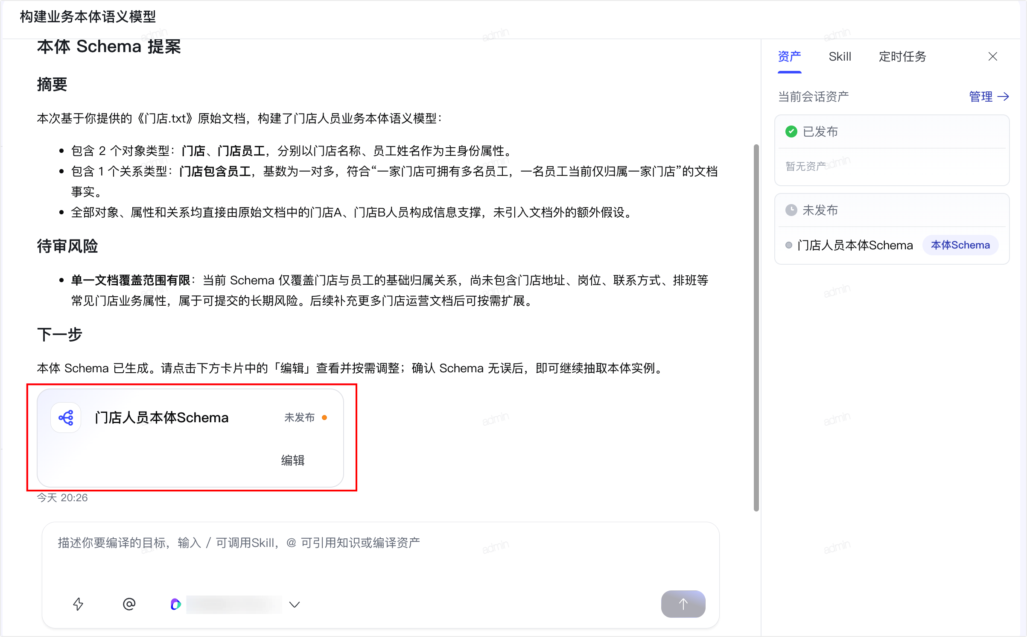
Task: Click the green 已发布 check icon
Action: 791,131
